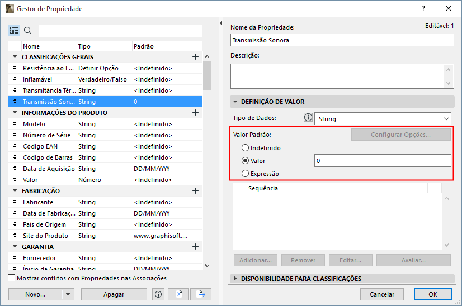Expand DISPONIBILIDADE PARA CLASSIFICAÇÕES section
Screen dimensions: 462x306
coord(235,278)
